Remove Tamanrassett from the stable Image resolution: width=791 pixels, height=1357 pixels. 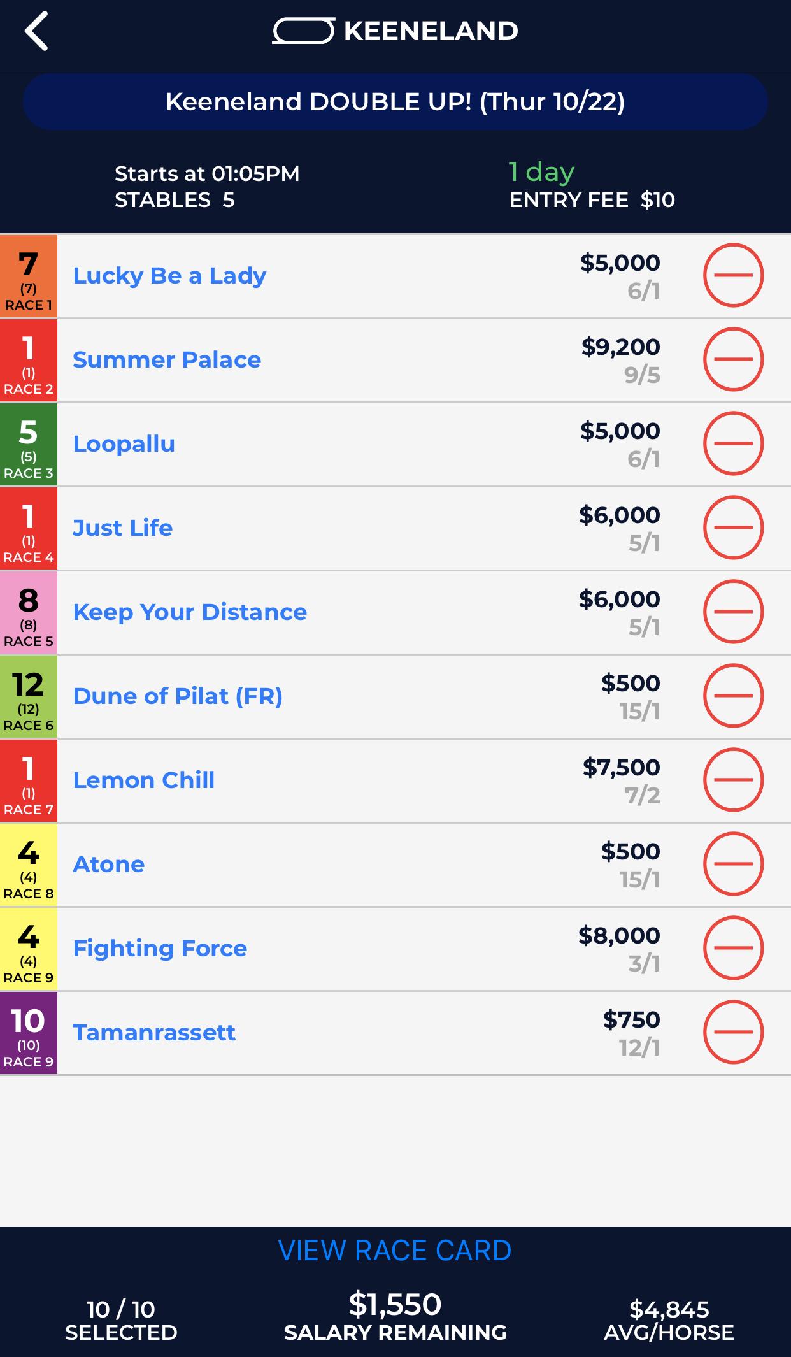pos(733,1032)
